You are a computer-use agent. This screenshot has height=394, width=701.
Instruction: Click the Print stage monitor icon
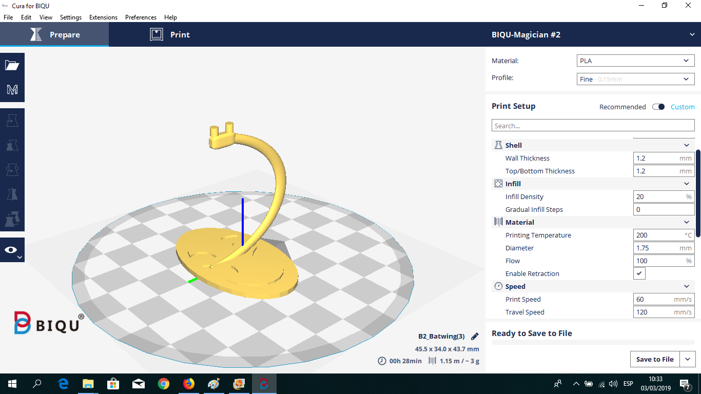coord(157,34)
